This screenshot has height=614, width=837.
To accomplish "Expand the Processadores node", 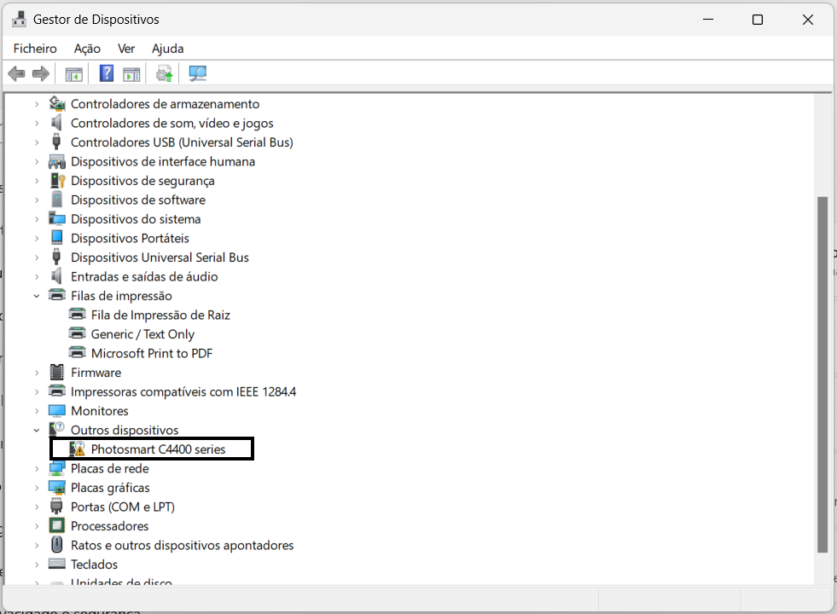I will point(38,525).
